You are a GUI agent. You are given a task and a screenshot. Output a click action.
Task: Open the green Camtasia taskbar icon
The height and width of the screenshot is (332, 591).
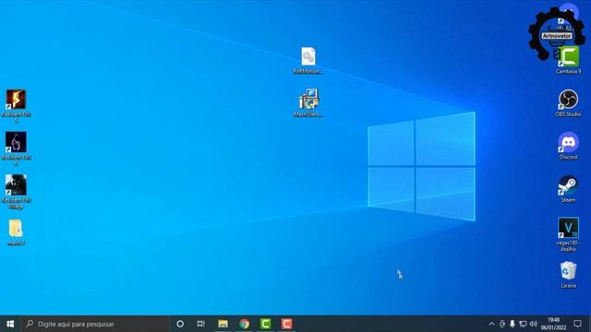[x=265, y=324]
